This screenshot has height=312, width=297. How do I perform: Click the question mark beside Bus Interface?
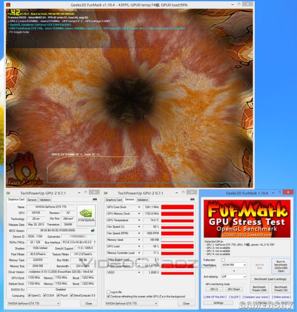click(94, 242)
